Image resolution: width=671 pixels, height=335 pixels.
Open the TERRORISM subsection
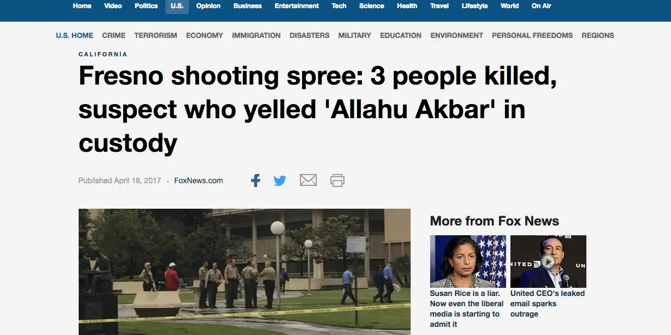[x=156, y=35]
